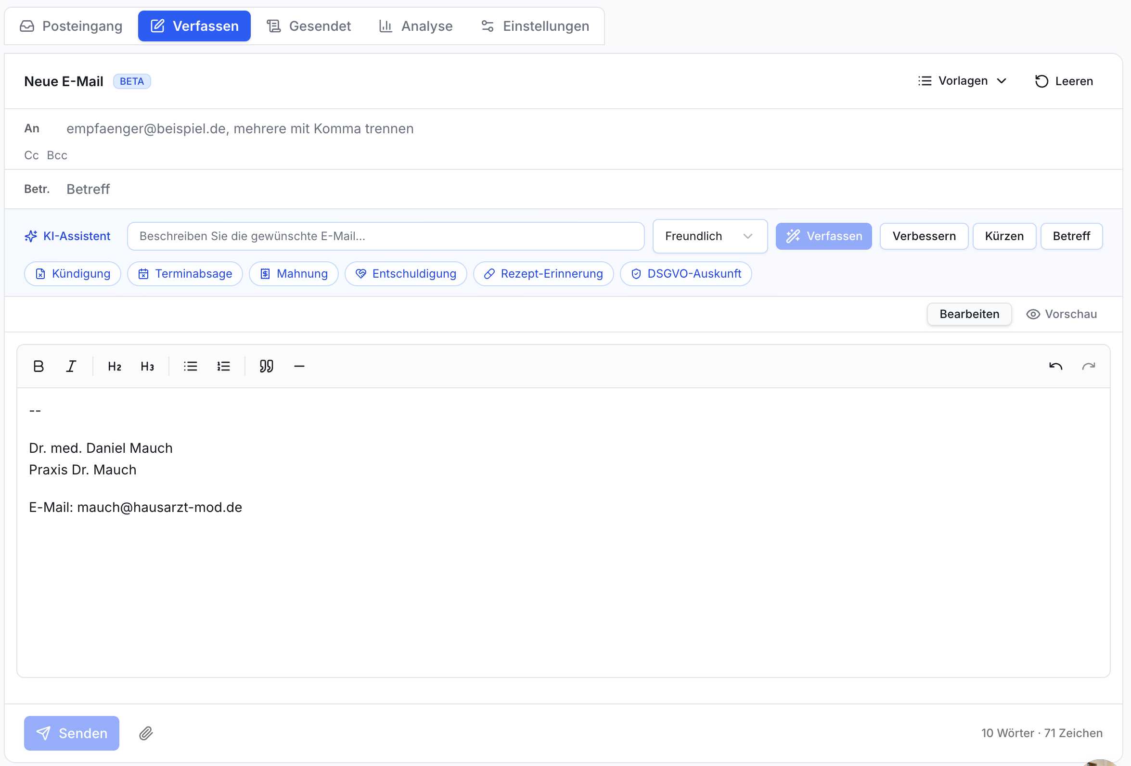Choose the Terminabsage quick template
This screenshot has width=1131, height=766.
(185, 273)
